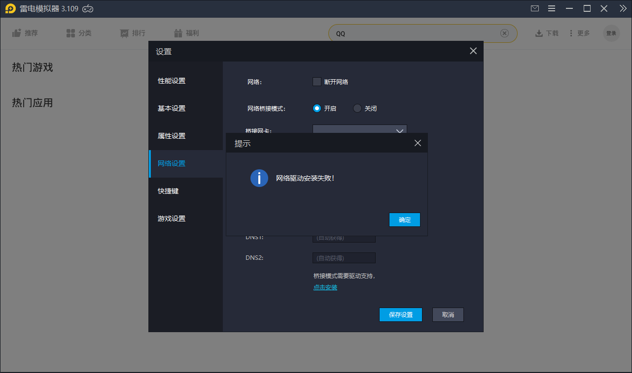Click the gamepad icon in title bar
The width and height of the screenshot is (632, 373).
88,8
